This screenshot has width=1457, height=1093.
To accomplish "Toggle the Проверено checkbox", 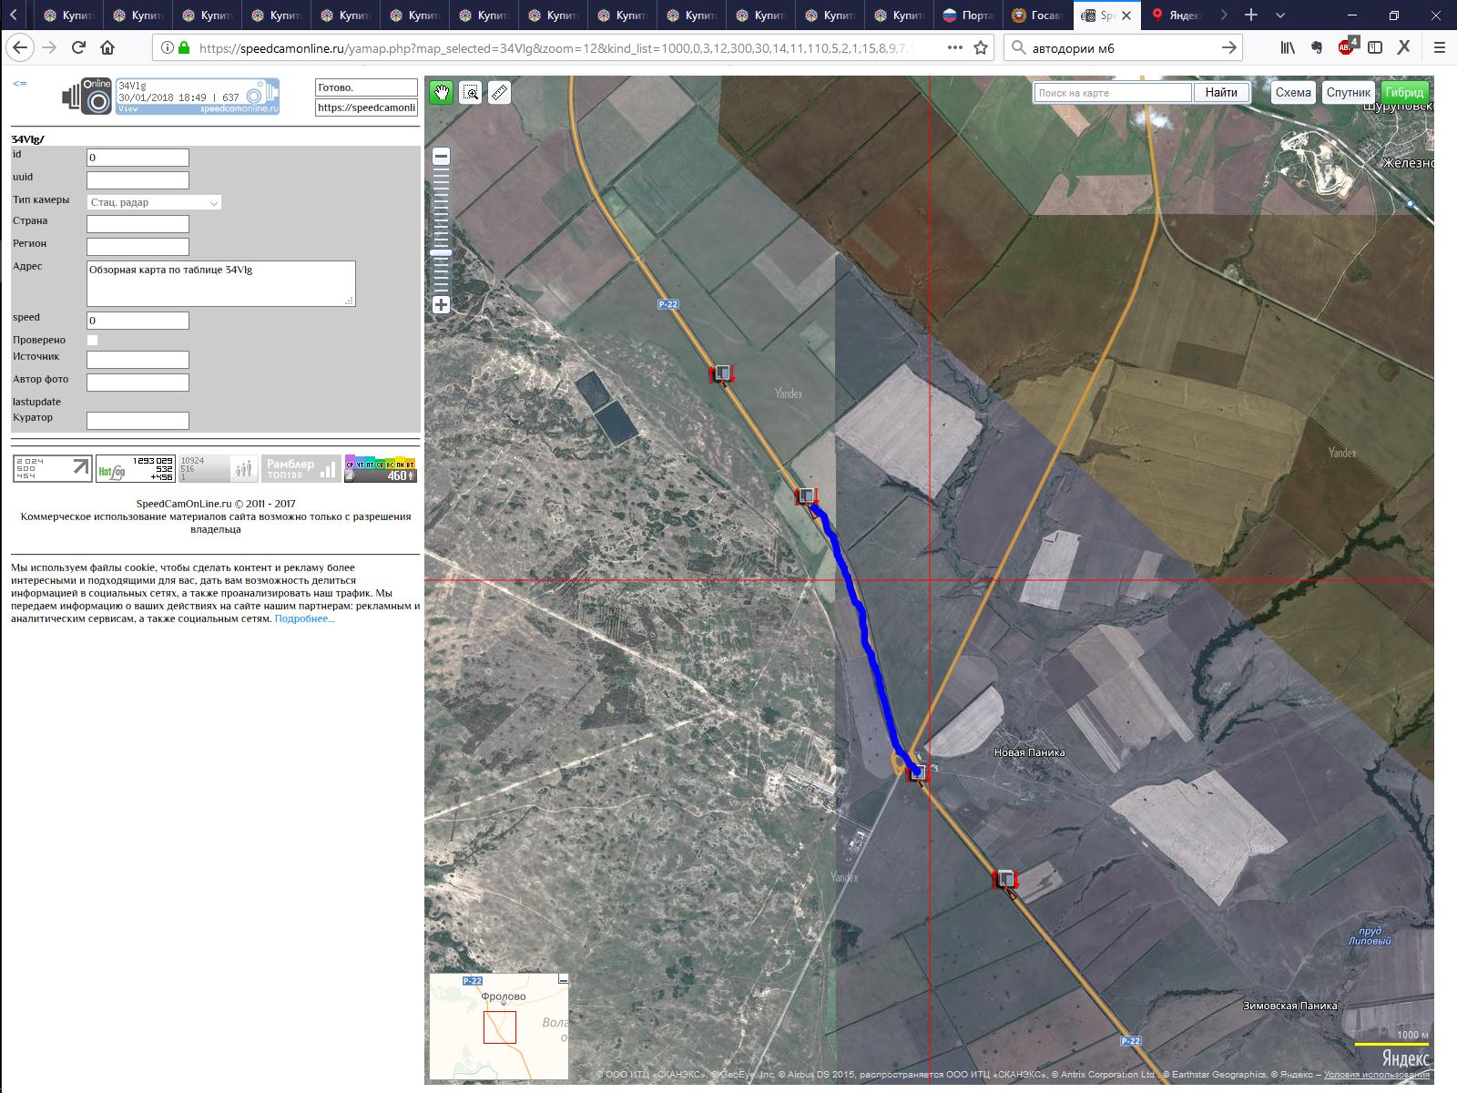I will pyautogui.click(x=92, y=341).
